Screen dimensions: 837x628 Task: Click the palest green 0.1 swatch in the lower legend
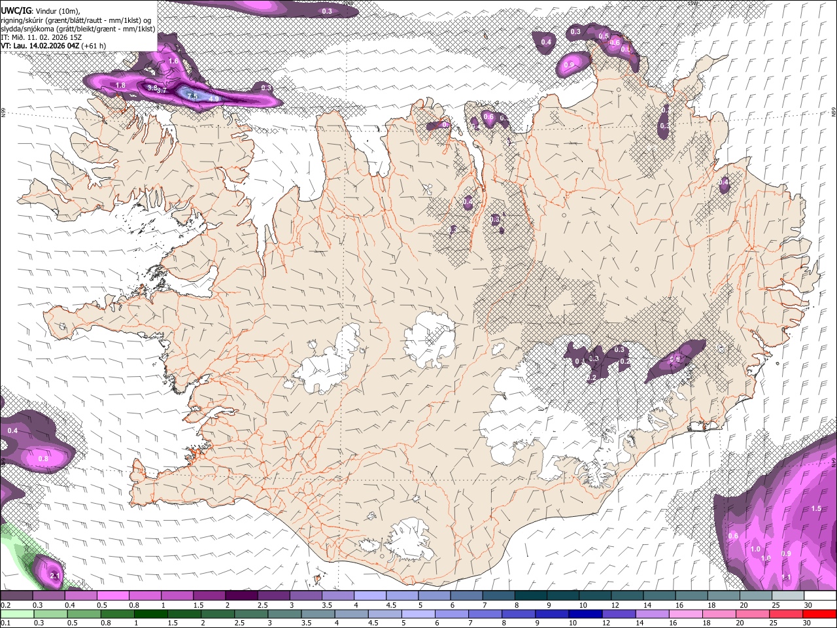pyautogui.click(x=17, y=614)
